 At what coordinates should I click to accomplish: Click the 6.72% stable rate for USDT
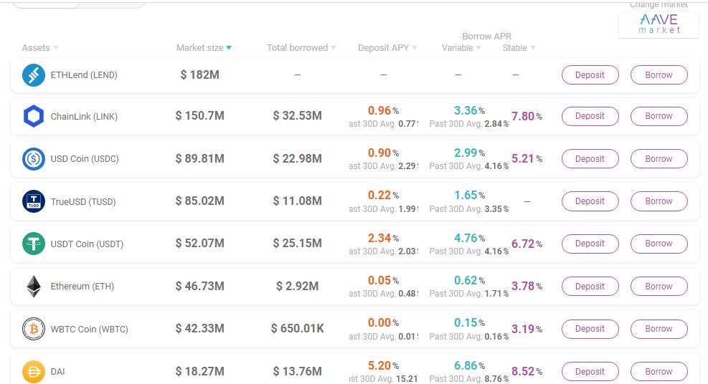click(527, 244)
